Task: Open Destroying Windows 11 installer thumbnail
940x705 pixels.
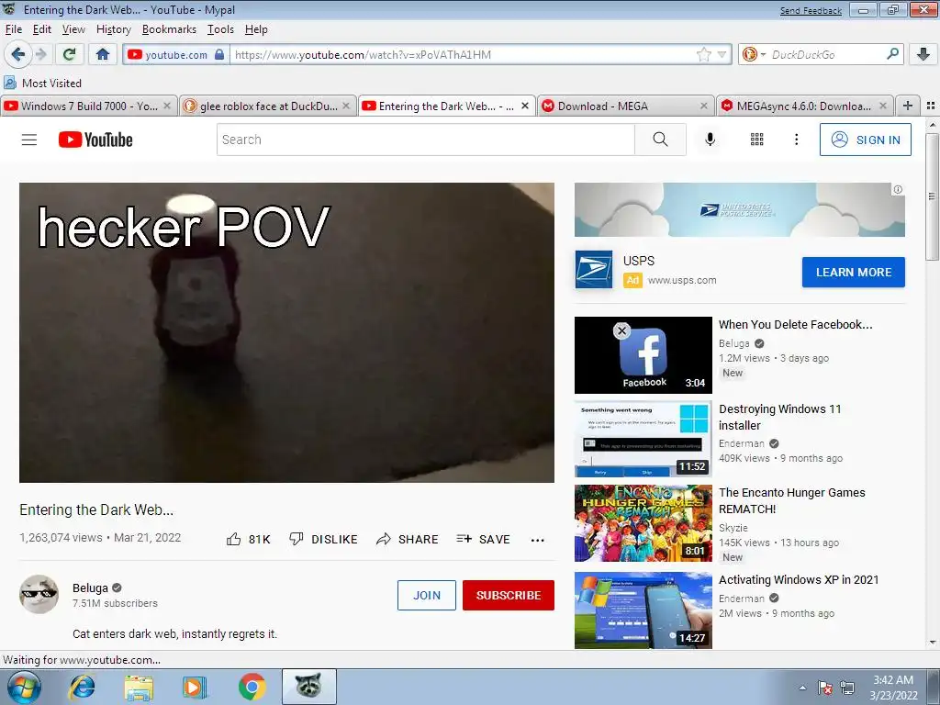Action: tap(643, 439)
